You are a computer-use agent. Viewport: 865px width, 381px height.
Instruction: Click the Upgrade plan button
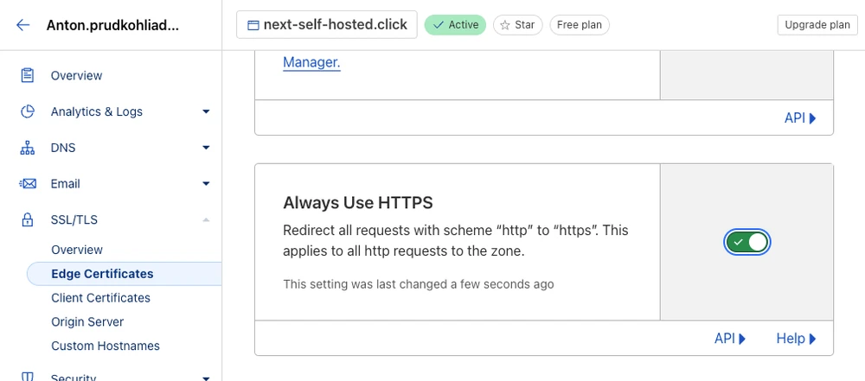(x=817, y=25)
